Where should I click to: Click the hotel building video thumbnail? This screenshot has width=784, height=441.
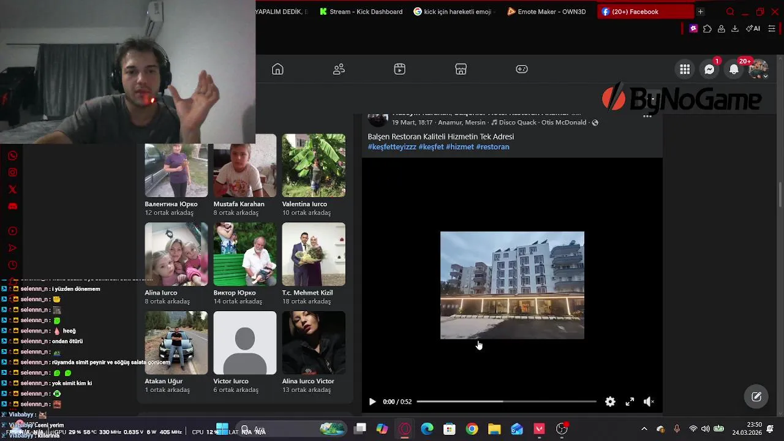tap(512, 285)
